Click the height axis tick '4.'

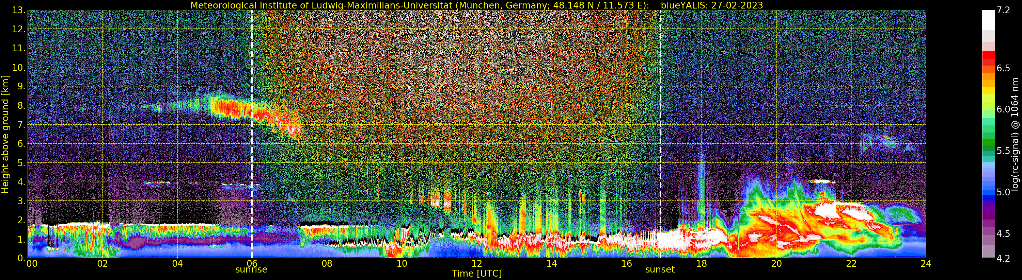[21, 182]
